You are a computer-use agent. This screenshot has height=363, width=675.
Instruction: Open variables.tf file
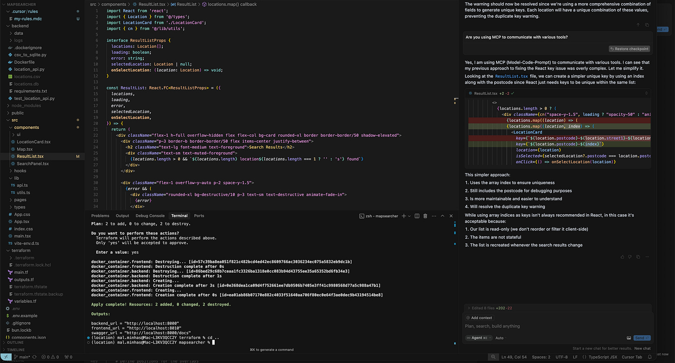click(25, 301)
